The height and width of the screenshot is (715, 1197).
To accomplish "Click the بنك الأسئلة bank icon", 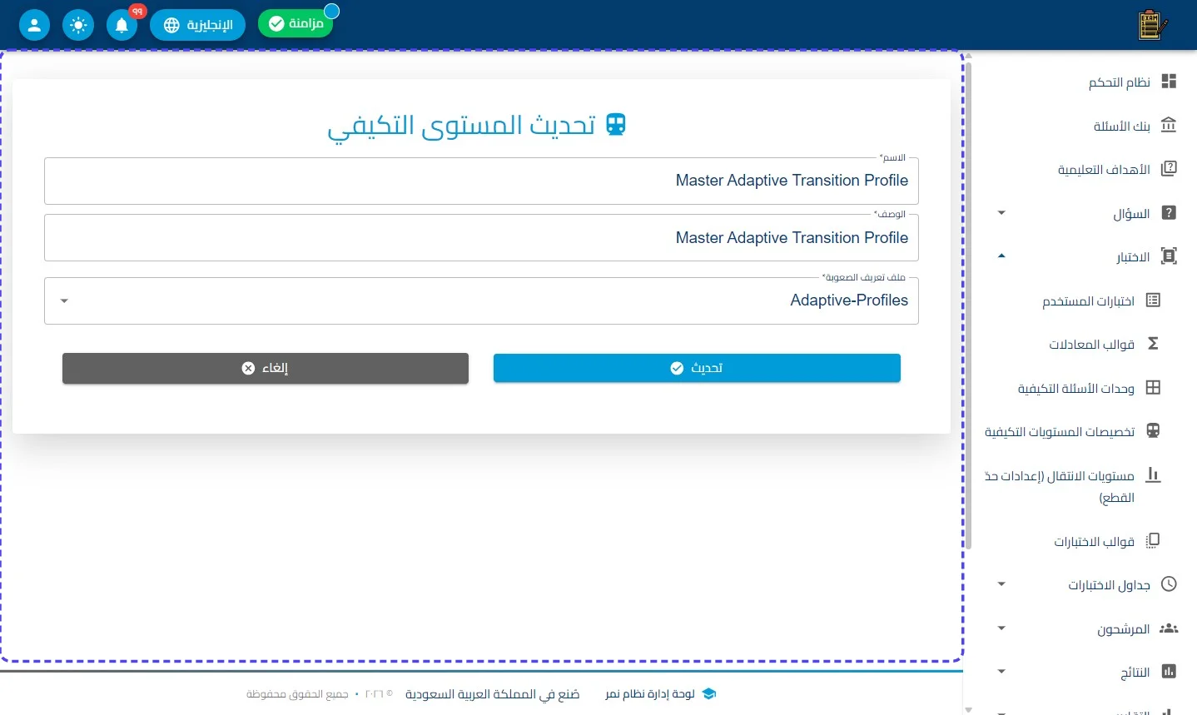I will pos(1169,125).
